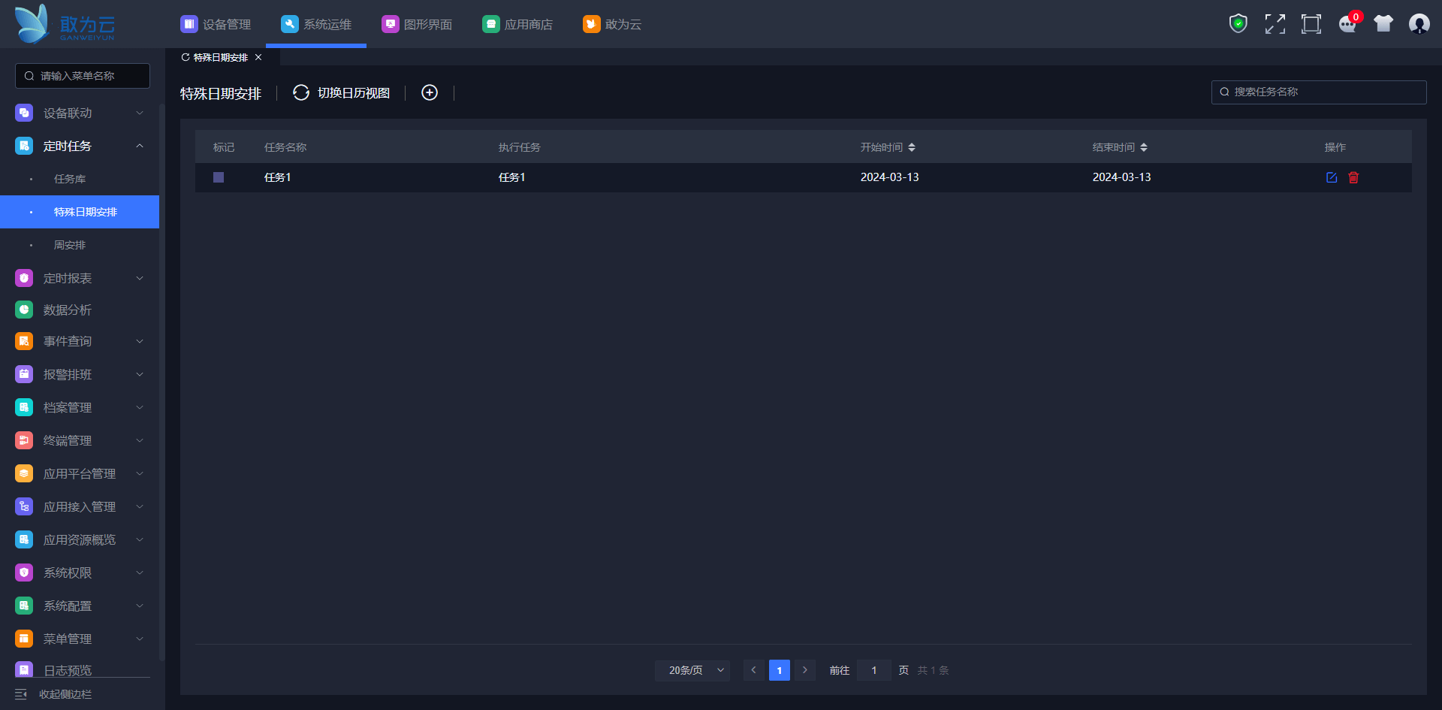Click the 切换日历视图 button
1442x710 pixels.
(342, 92)
